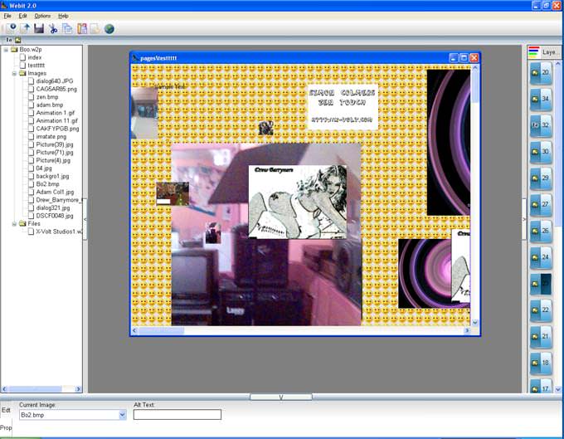The image size is (564, 439).
Task: Click the paste clipboard icon
Action: tap(81, 28)
